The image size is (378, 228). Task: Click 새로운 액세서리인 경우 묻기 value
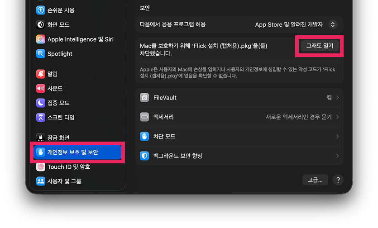pos(299,117)
